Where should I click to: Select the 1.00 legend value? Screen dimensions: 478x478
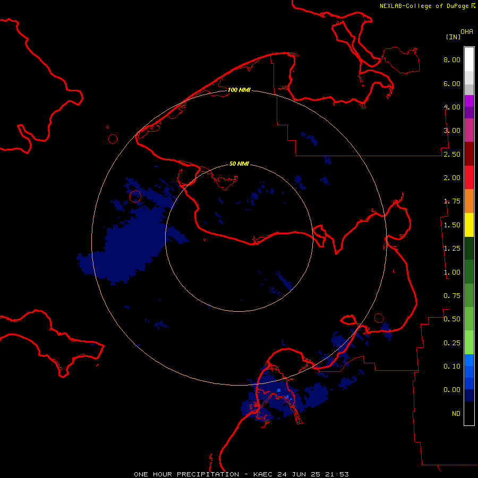click(x=452, y=272)
